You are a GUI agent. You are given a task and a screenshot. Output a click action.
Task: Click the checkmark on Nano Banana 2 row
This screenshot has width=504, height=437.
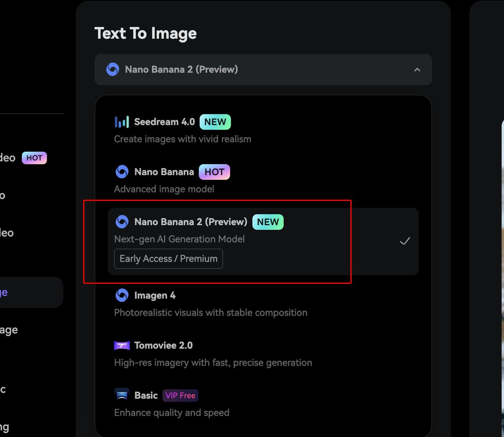pyautogui.click(x=405, y=241)
